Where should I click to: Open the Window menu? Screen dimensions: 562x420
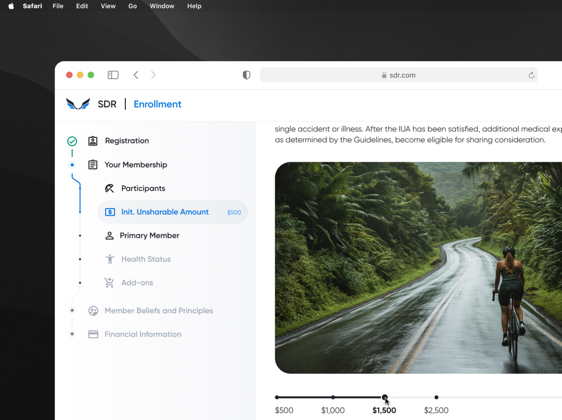point(162,6)
